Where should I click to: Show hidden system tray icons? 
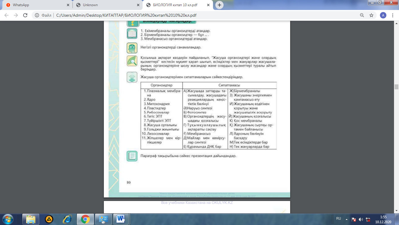point(347,219)
